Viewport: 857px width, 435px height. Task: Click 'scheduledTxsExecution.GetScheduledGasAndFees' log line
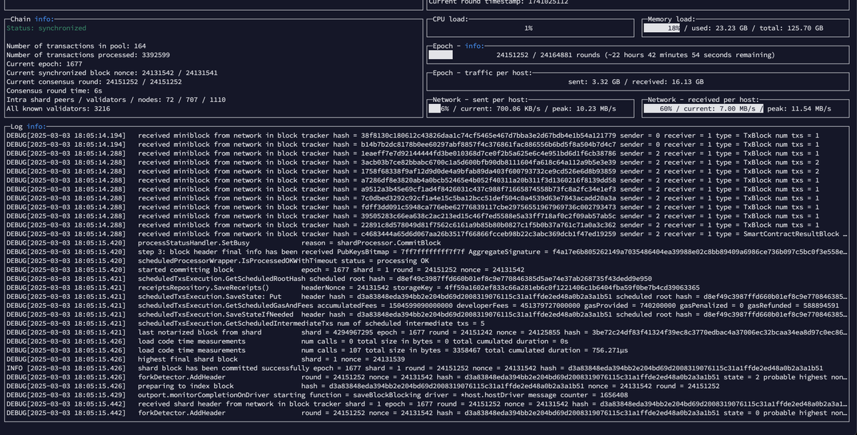pyautogui.click(x=422, y=304)
